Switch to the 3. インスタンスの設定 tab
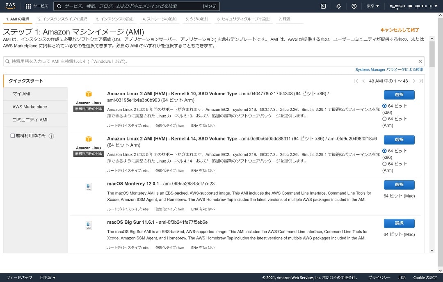 click(114, 19)
